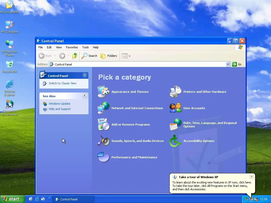Click the Appearance and Themes text link
Screen dimensions: 271x203
pos(130,92)
